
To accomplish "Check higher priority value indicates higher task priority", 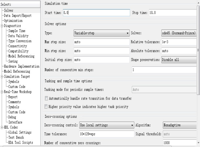I will coord(46,107).
